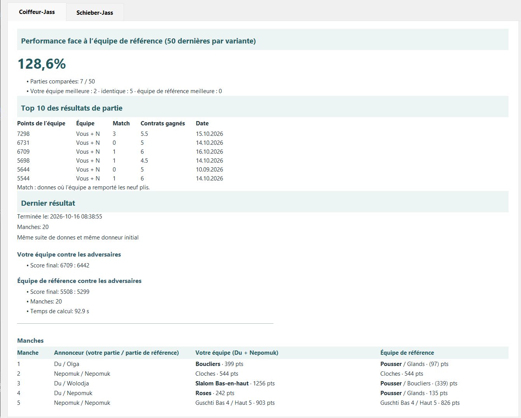Viewport: 521px width, 418px height.
Task: Click the 'Du / Nepomuk' announcer cell
Action: [x=73, y=393]
